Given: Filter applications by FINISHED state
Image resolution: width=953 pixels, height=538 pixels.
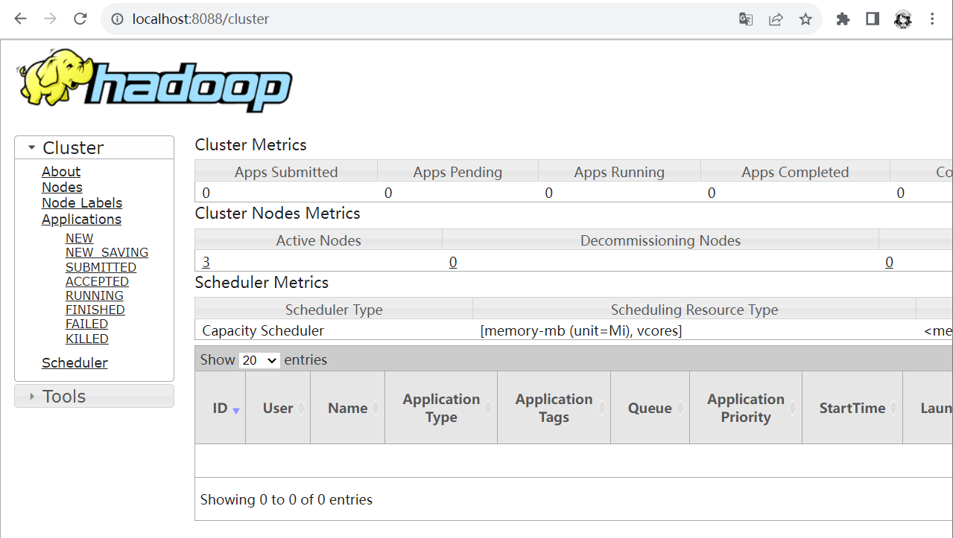Looking at the screenshot, I should pyautogui.click(x=95, y=310).
